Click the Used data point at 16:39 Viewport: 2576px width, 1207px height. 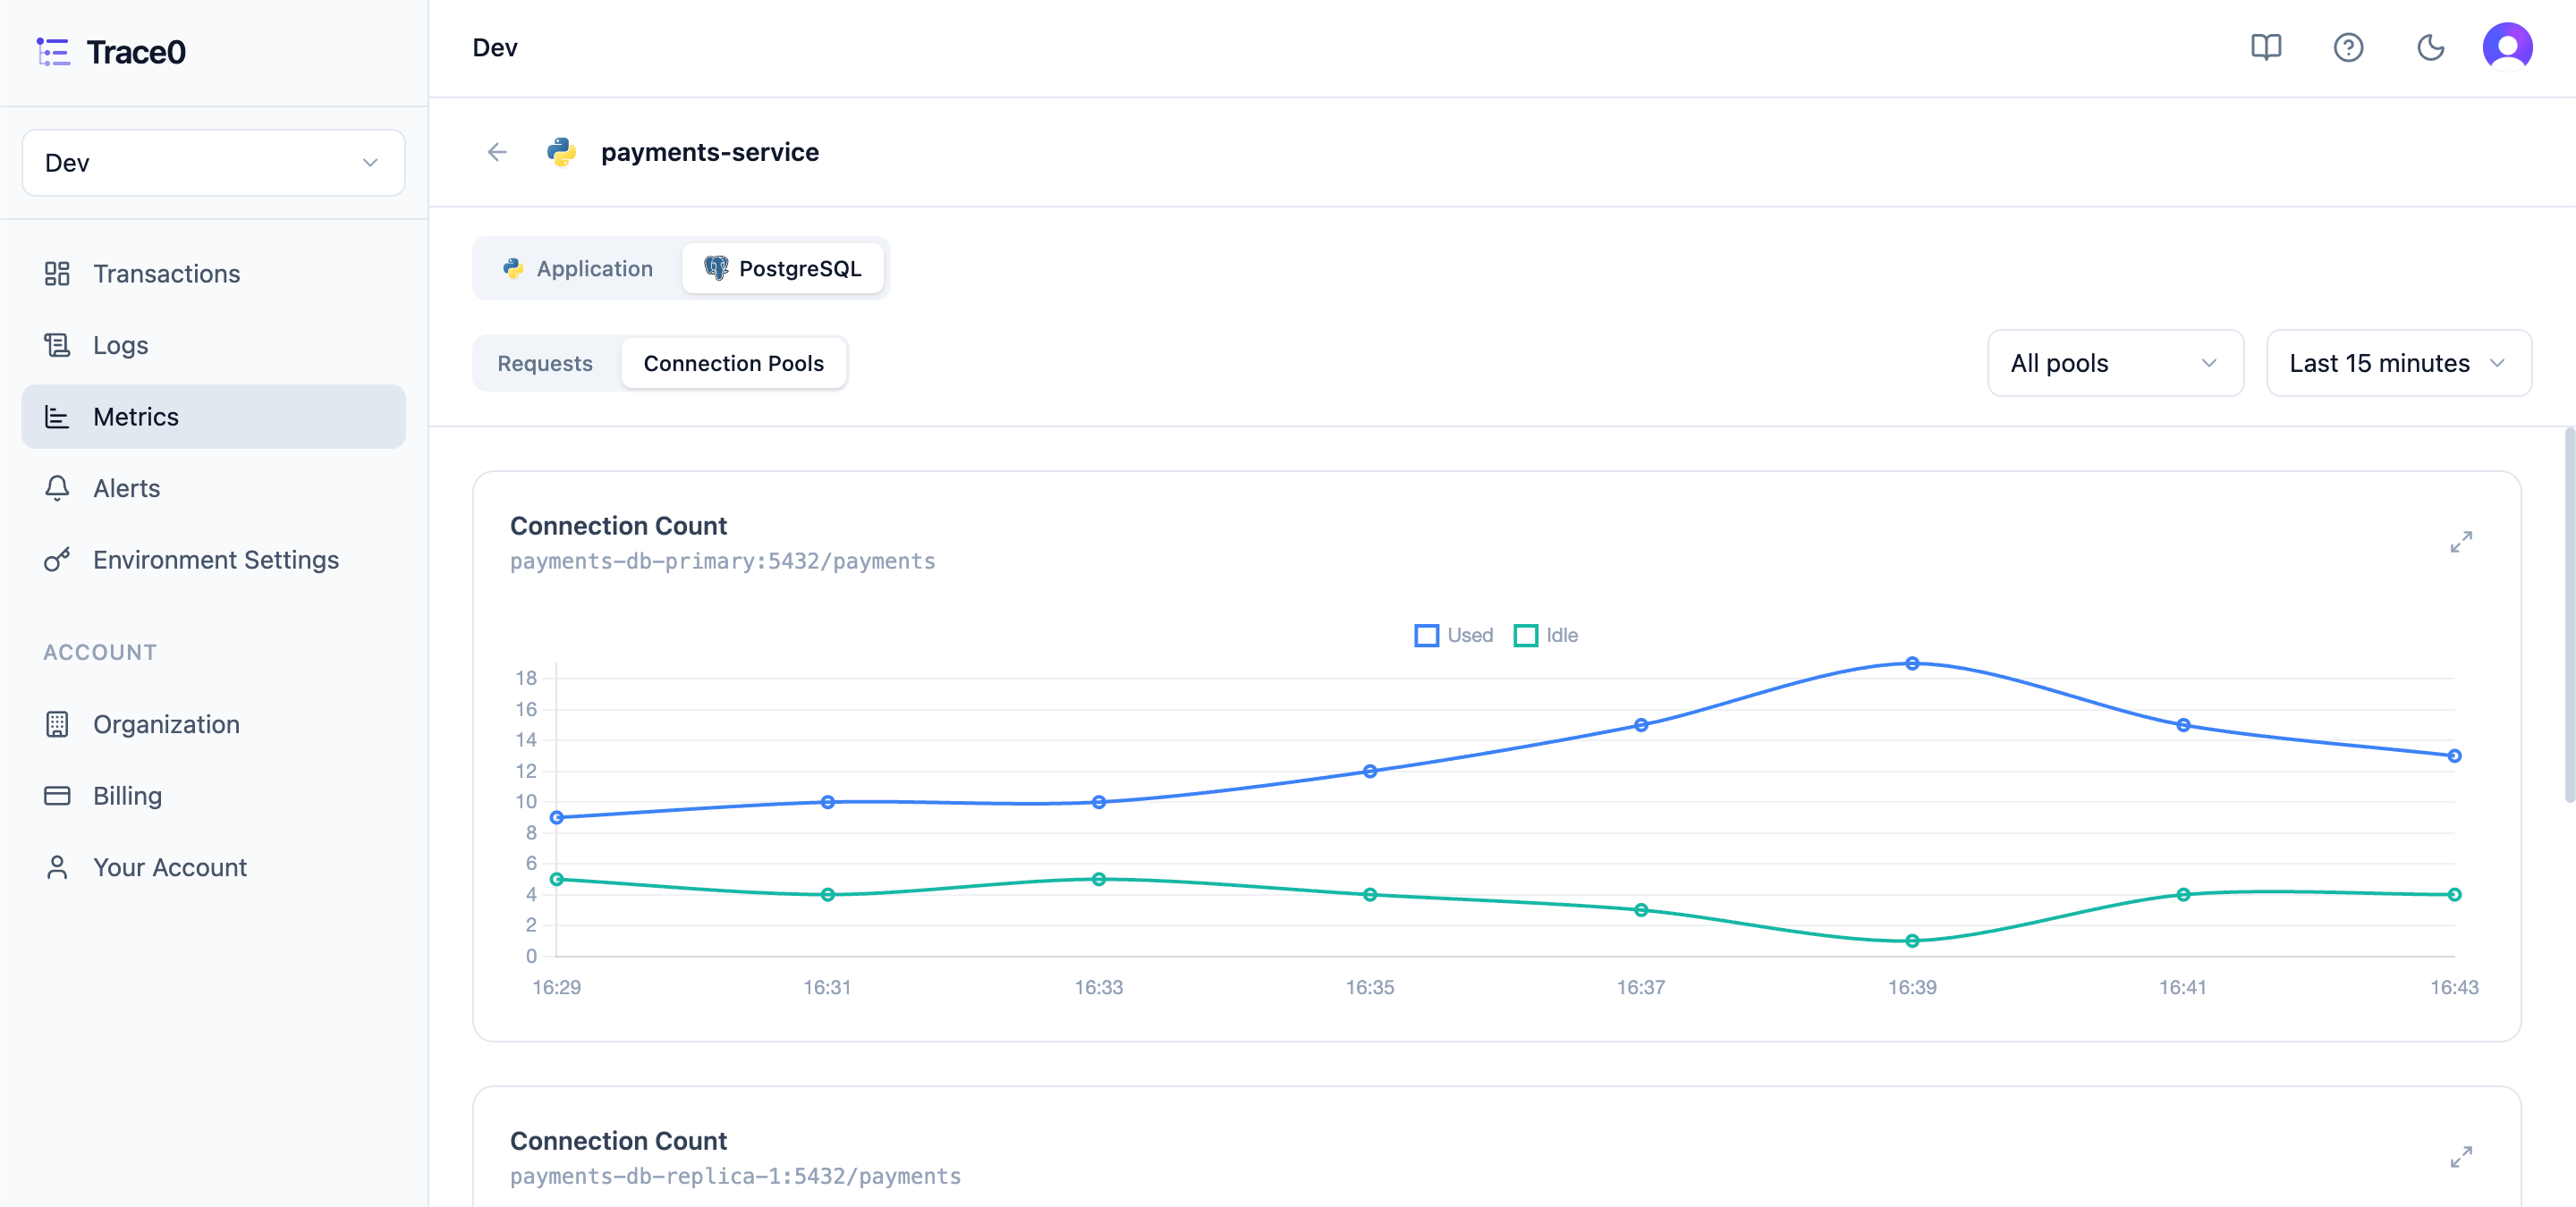1911,663
